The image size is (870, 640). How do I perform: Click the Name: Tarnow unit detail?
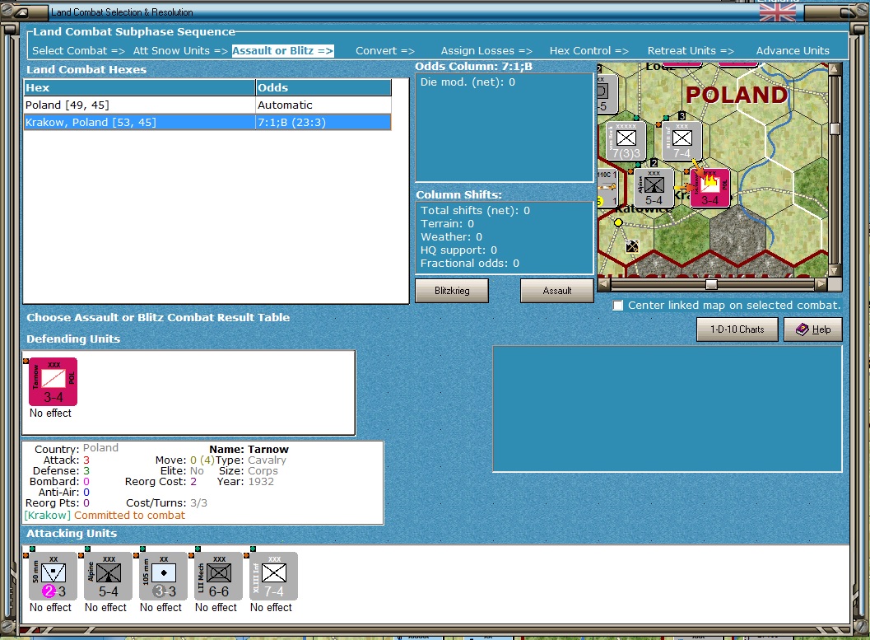pos(249,449)
